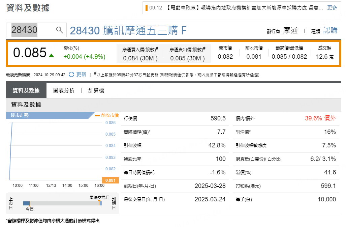This screenshot has width=346, height=227.
Task: Open the 認購 warrant type link
Action: [x=330, y=30]
